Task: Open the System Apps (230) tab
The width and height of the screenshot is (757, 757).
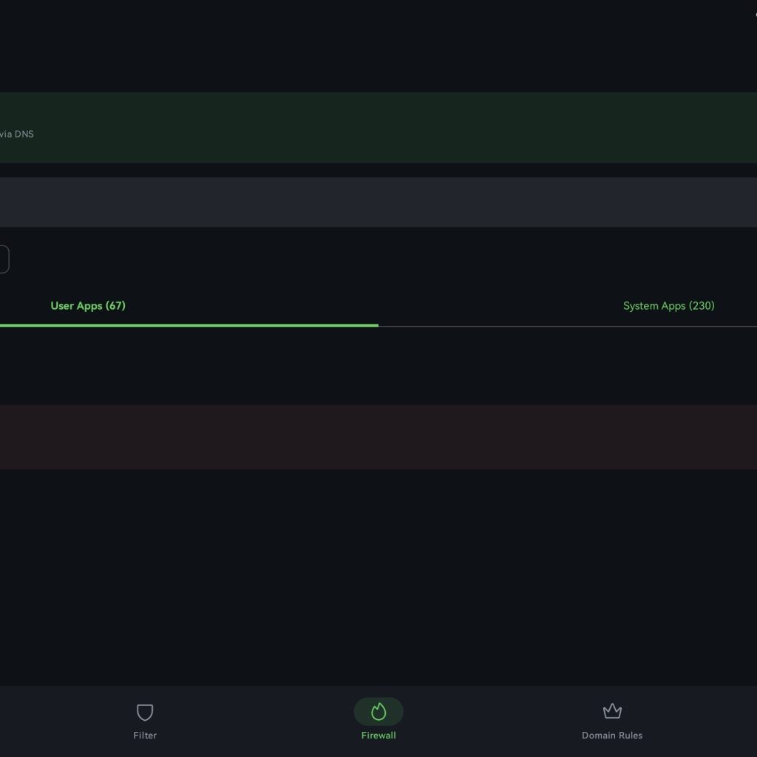Action: (x=668, y=306)
